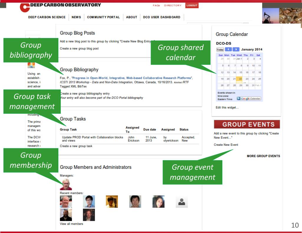The image size is (302, 233).
Task: Open View all members link
Action: [71, 224]
